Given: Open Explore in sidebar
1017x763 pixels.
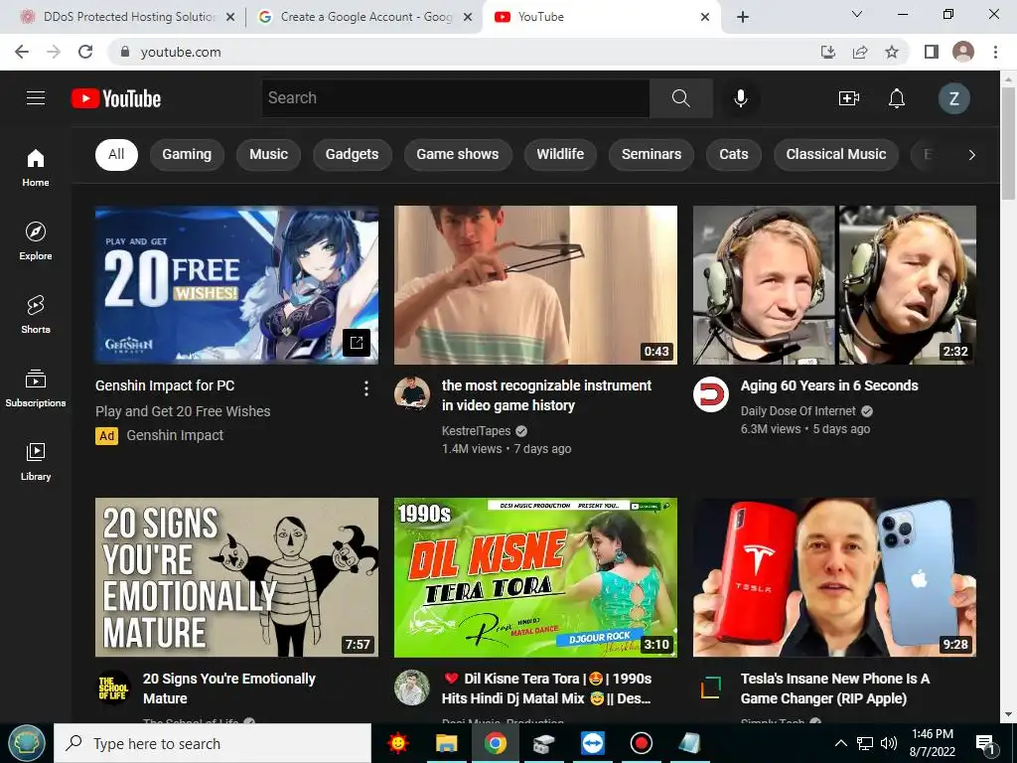Looking at the screenshot, I should (x=36, y=240).
